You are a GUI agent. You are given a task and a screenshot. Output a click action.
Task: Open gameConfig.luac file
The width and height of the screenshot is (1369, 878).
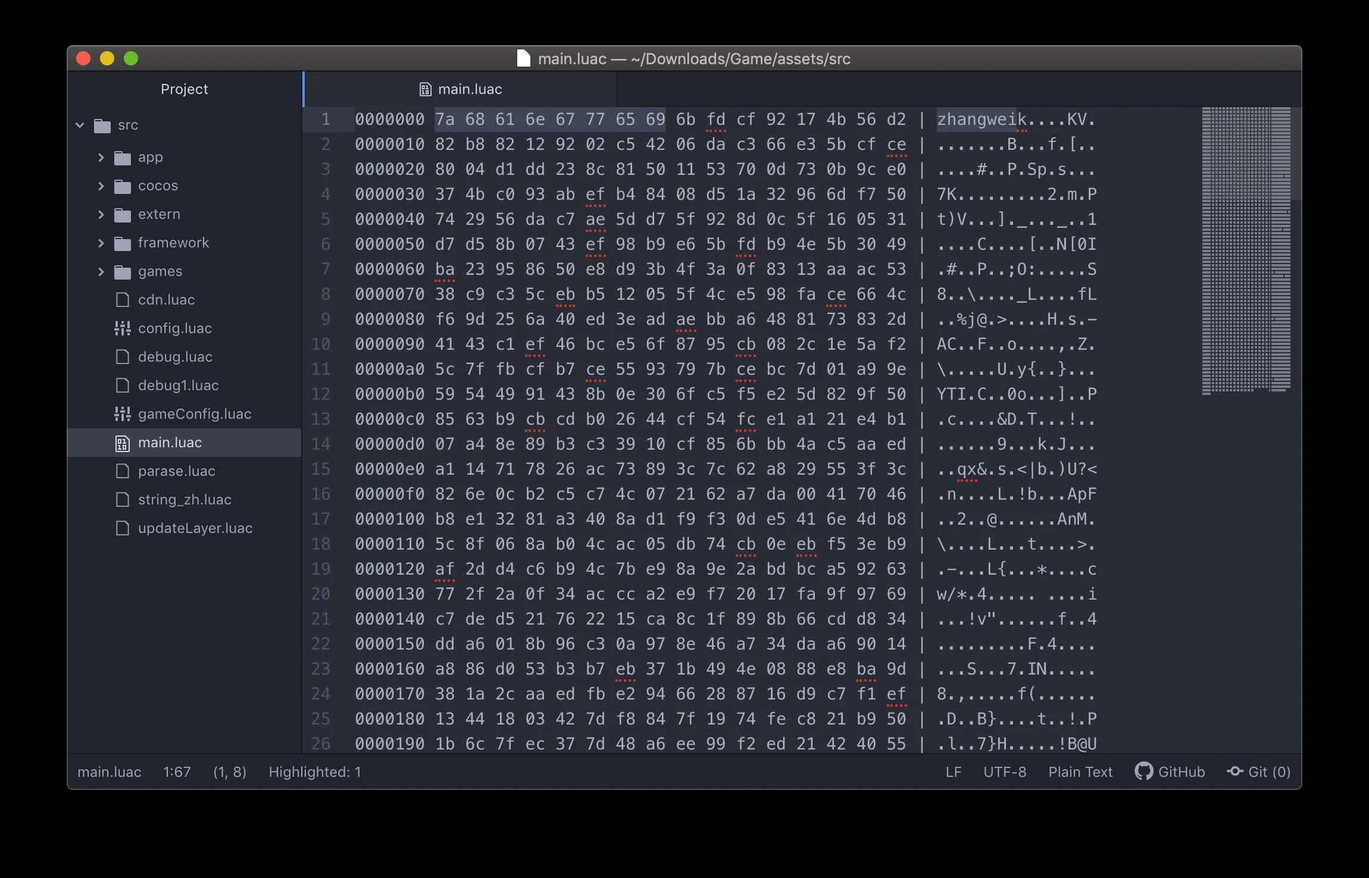pos(195,414)
